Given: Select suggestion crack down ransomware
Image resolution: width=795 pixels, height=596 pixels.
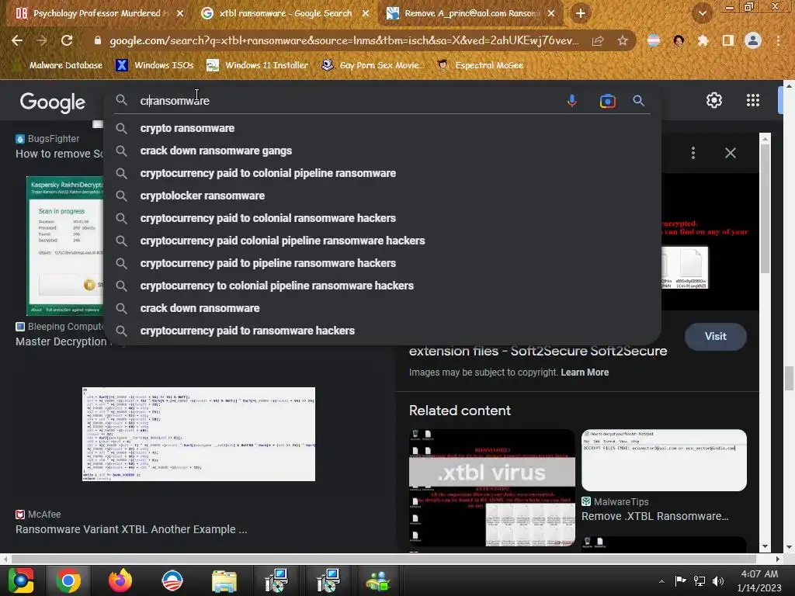Looking at the screenshot, I should point(382,308).
